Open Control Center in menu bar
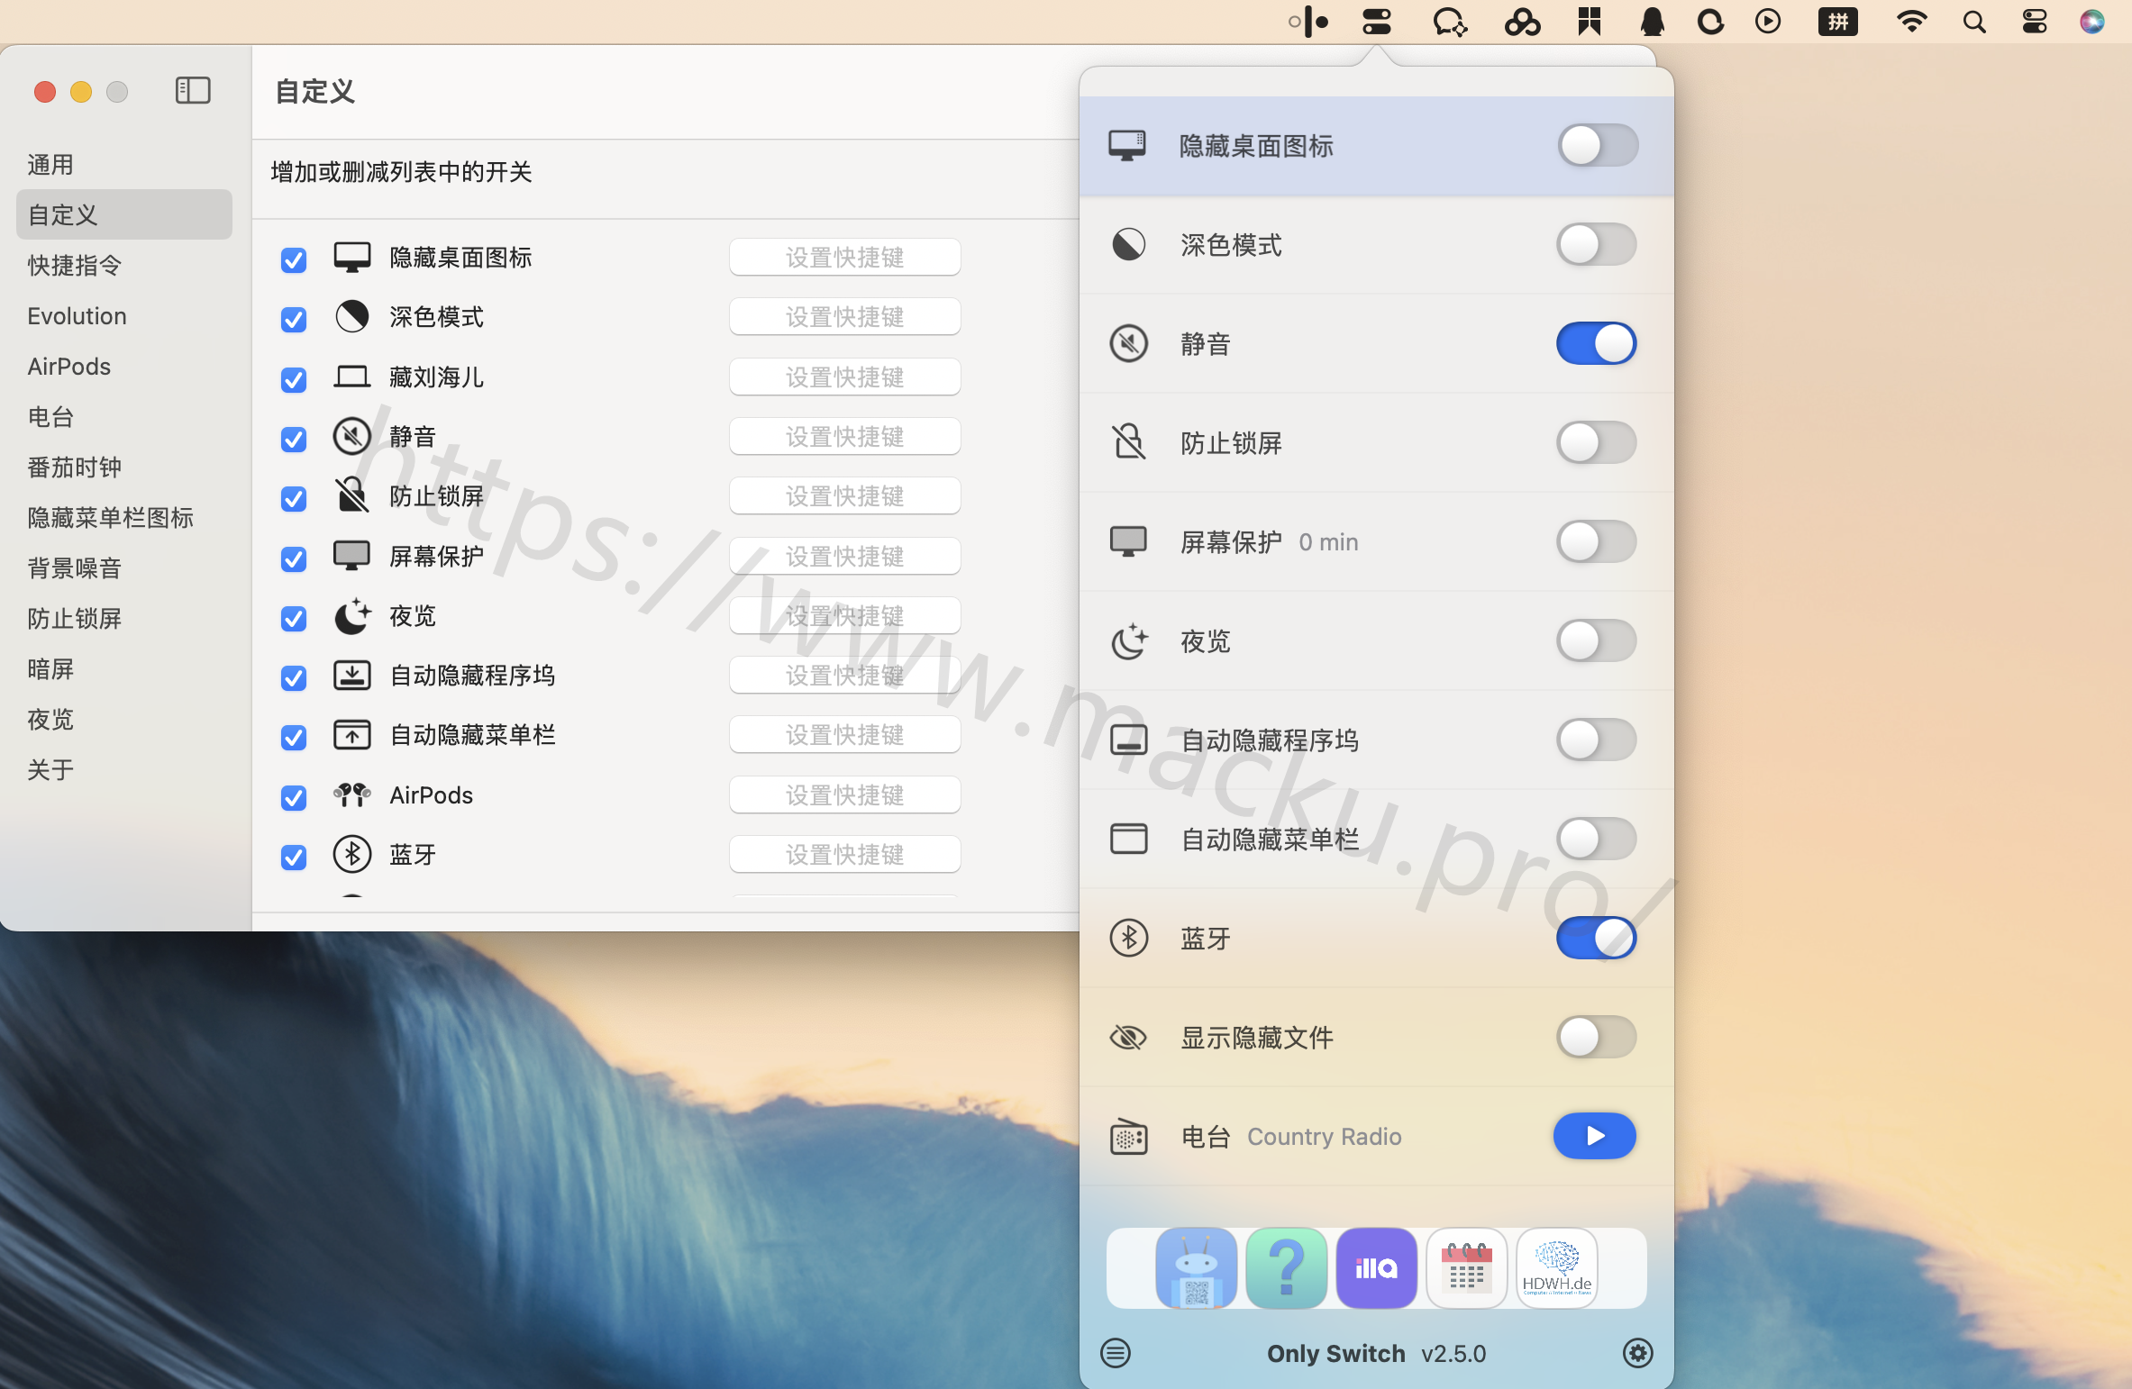 (x=2035, y=22)
